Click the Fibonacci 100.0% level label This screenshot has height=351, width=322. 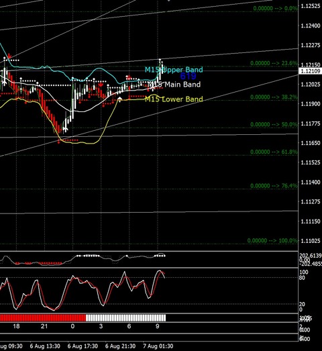click(x=272, y=241)
